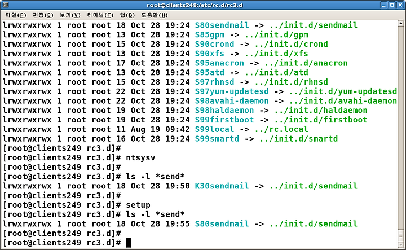The width and height of the screenshot is (406, 250).
Task: Minimize the terminal window
Action: pos(384,5)
